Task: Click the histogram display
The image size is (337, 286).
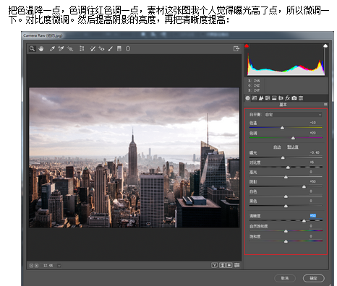Action: click(x=286, y=60)
